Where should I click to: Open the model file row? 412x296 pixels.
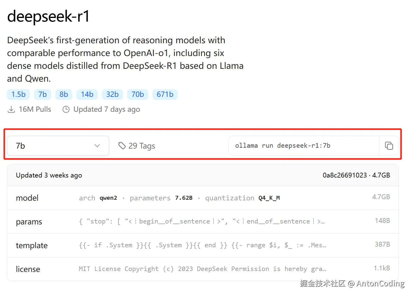pos(203,198)
